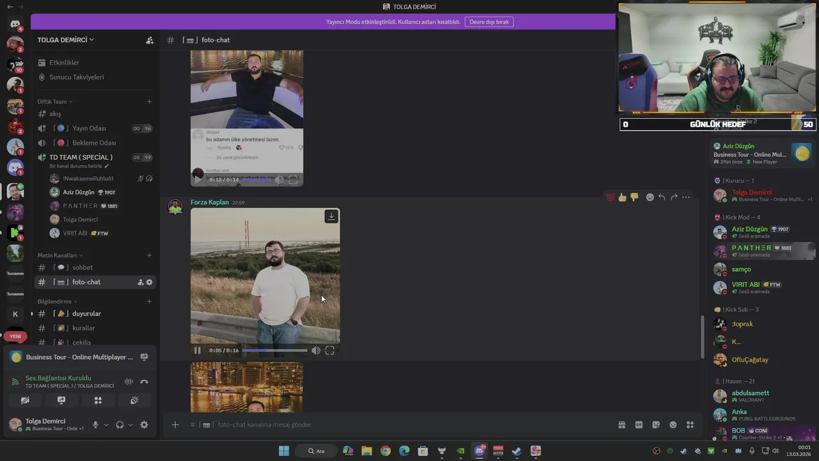This screenshot has width=819, height=461.
Task: Open the sticker picker in message bar
Action: (x=656, y=425)
